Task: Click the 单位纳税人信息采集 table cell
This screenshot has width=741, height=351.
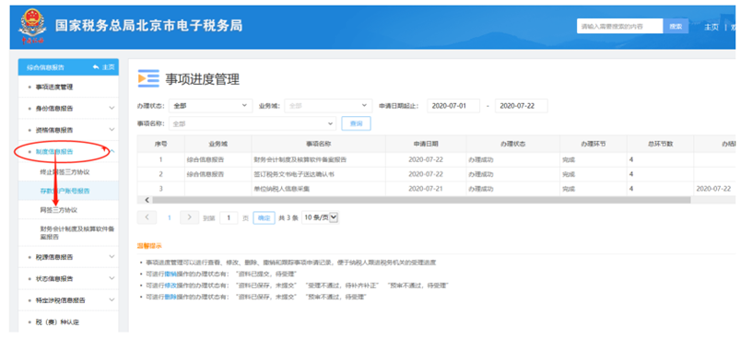Action: tap(282, 189)
